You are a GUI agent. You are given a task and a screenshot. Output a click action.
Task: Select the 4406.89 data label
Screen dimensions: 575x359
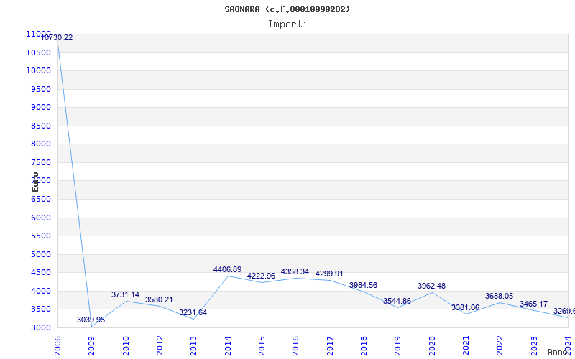click(227, 270)
